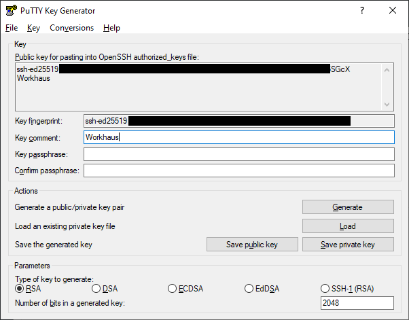This screenshot has height=320, width=409.
Task: Click the Generate button
Action: [x=348, y=207]
